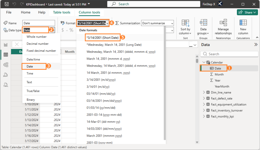The width and height of the screenshot is (260, 150).
Task: Collapse the ribbon with caret
Action: 257,38
